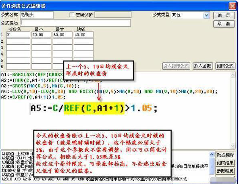Close the formula editor window
Viewport: 239px width, 184px height.
pos(233,6)
